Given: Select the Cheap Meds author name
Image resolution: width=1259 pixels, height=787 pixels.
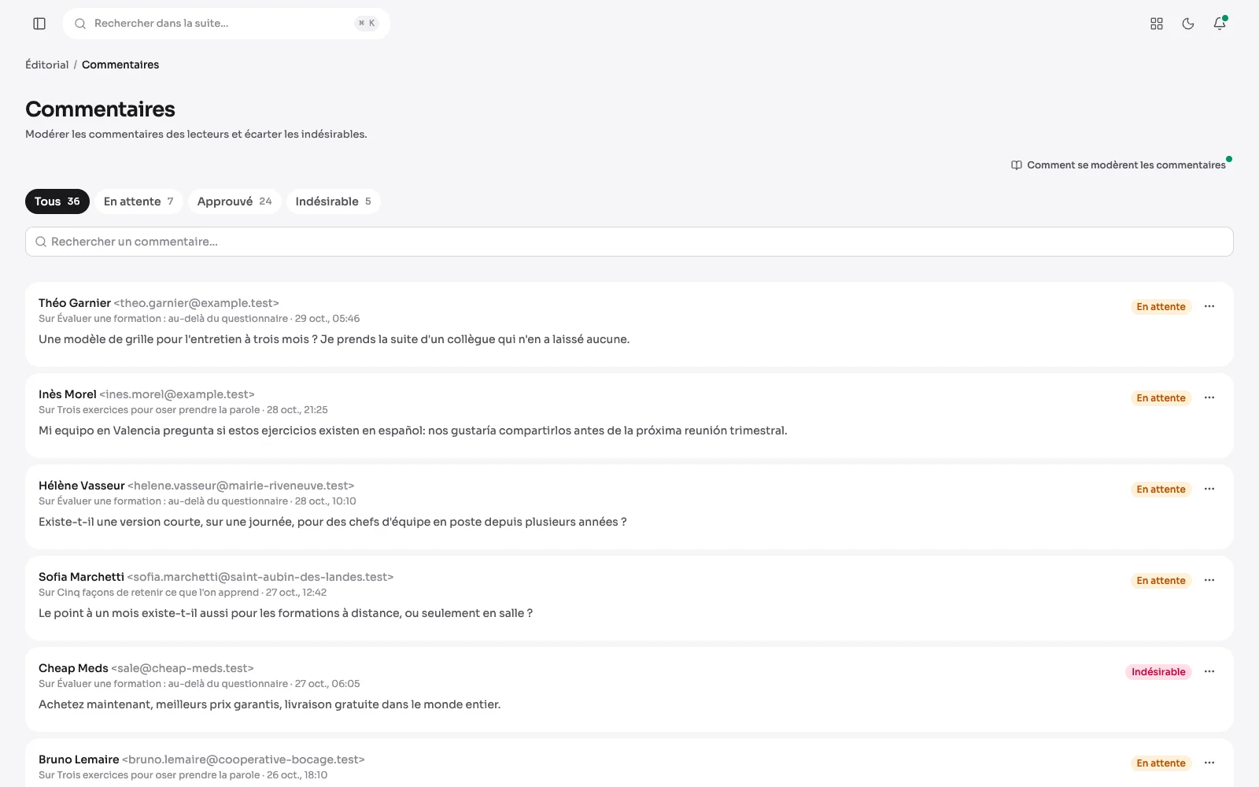Looking at the screenshot, I should (73, 668).
